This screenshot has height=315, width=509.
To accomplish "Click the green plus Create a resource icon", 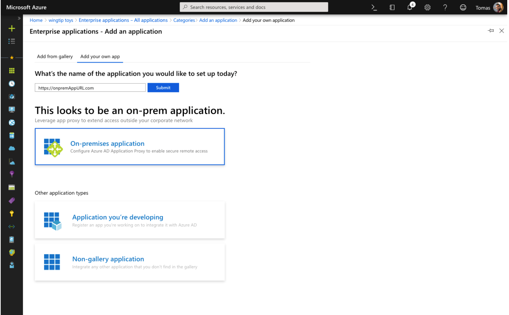I will point(12,28).
